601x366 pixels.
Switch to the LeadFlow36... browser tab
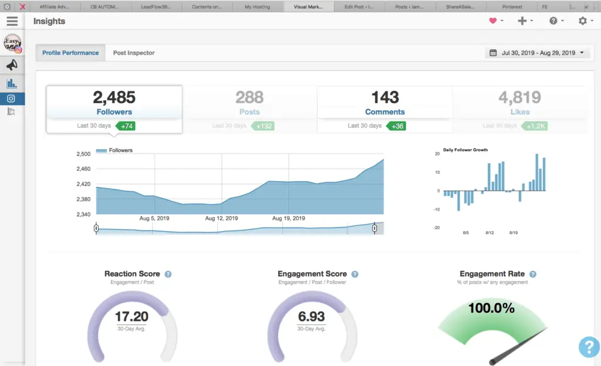click(156, 6)
